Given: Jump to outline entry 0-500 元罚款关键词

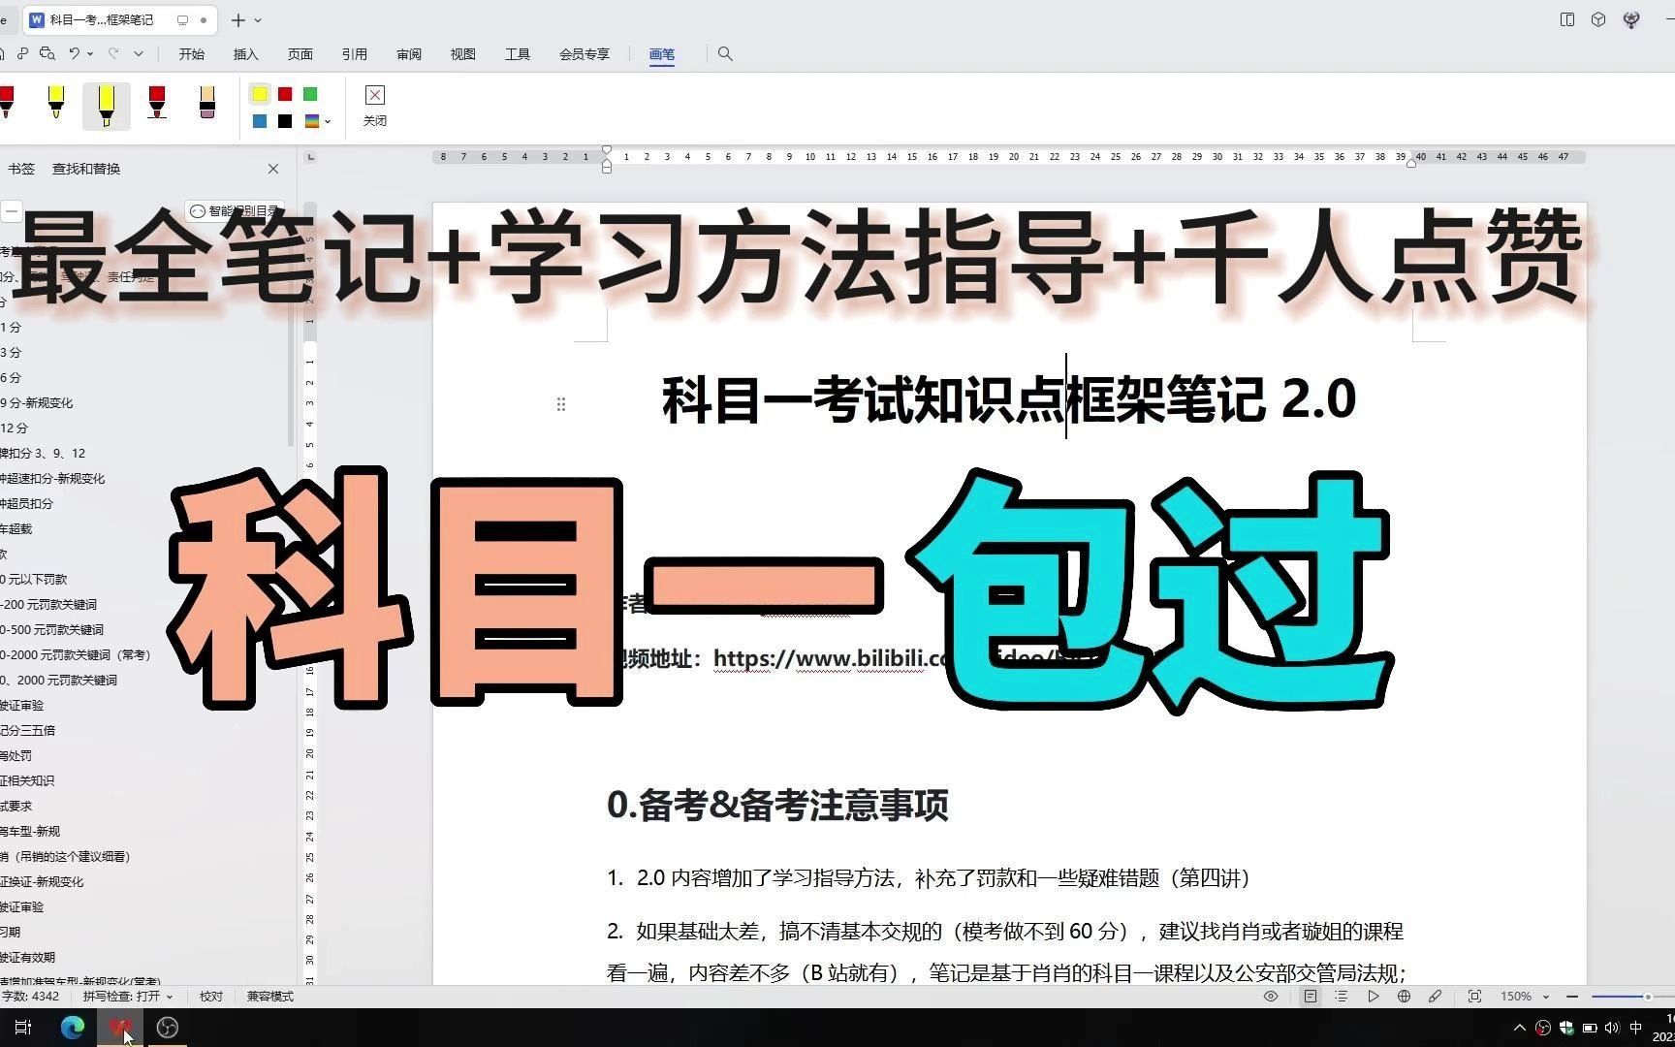Looking at the screenshot, I should [52, 629].
